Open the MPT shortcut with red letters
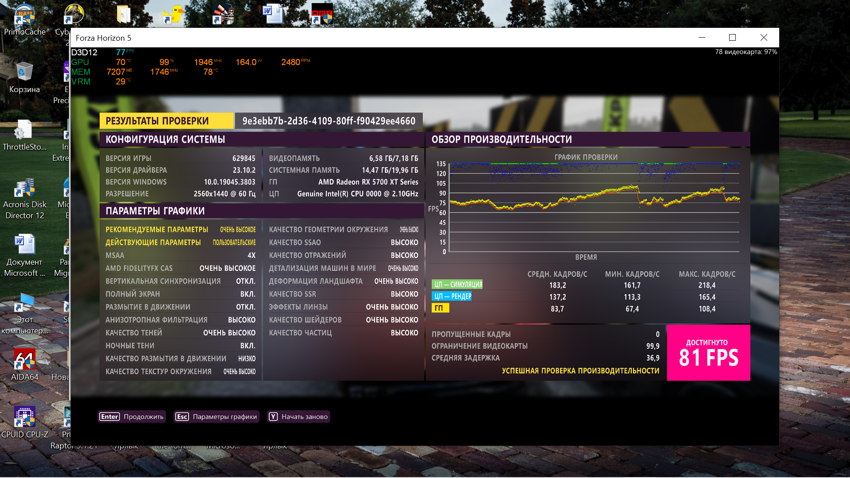Image resolution: width=850 pixels, height=478 pixels. click(x=322, y=14)
